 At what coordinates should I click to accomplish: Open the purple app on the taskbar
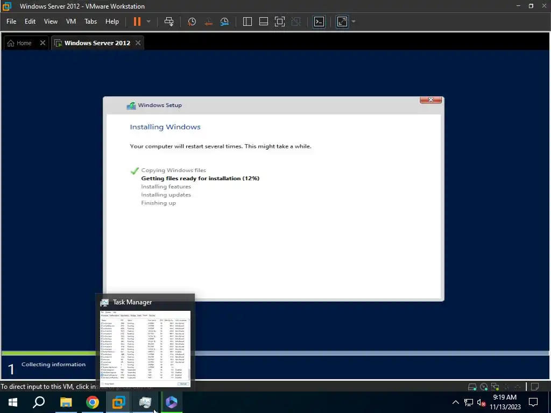pos(172,402)
